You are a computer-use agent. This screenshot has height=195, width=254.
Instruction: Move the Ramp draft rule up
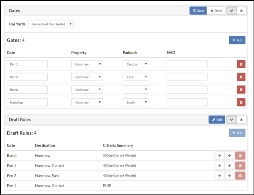[x=219, y=156]
